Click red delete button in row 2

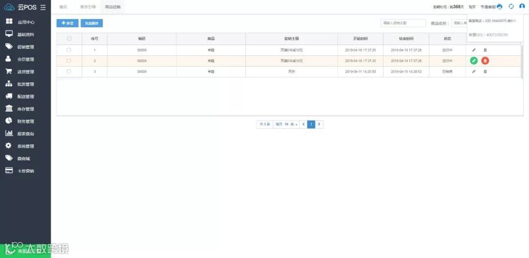coord(485,61)
